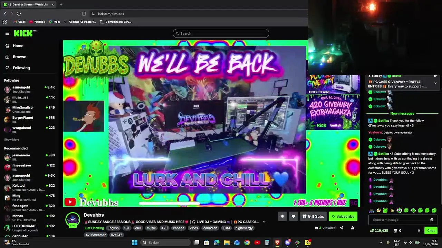Click Kick search field
The width and height of the screenshot is (442, 248).
click(221, 33)
